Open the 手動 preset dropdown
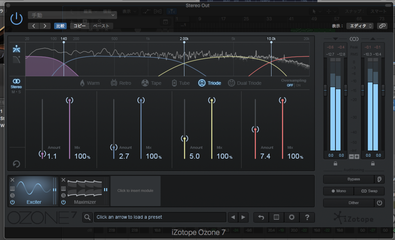 coord(72,15)
